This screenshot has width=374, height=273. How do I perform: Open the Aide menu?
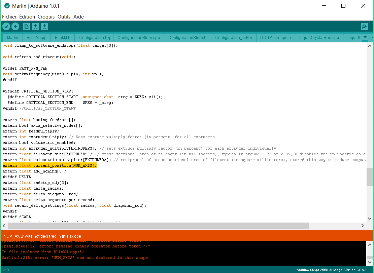pyautogui.click(x=78, y=17)
